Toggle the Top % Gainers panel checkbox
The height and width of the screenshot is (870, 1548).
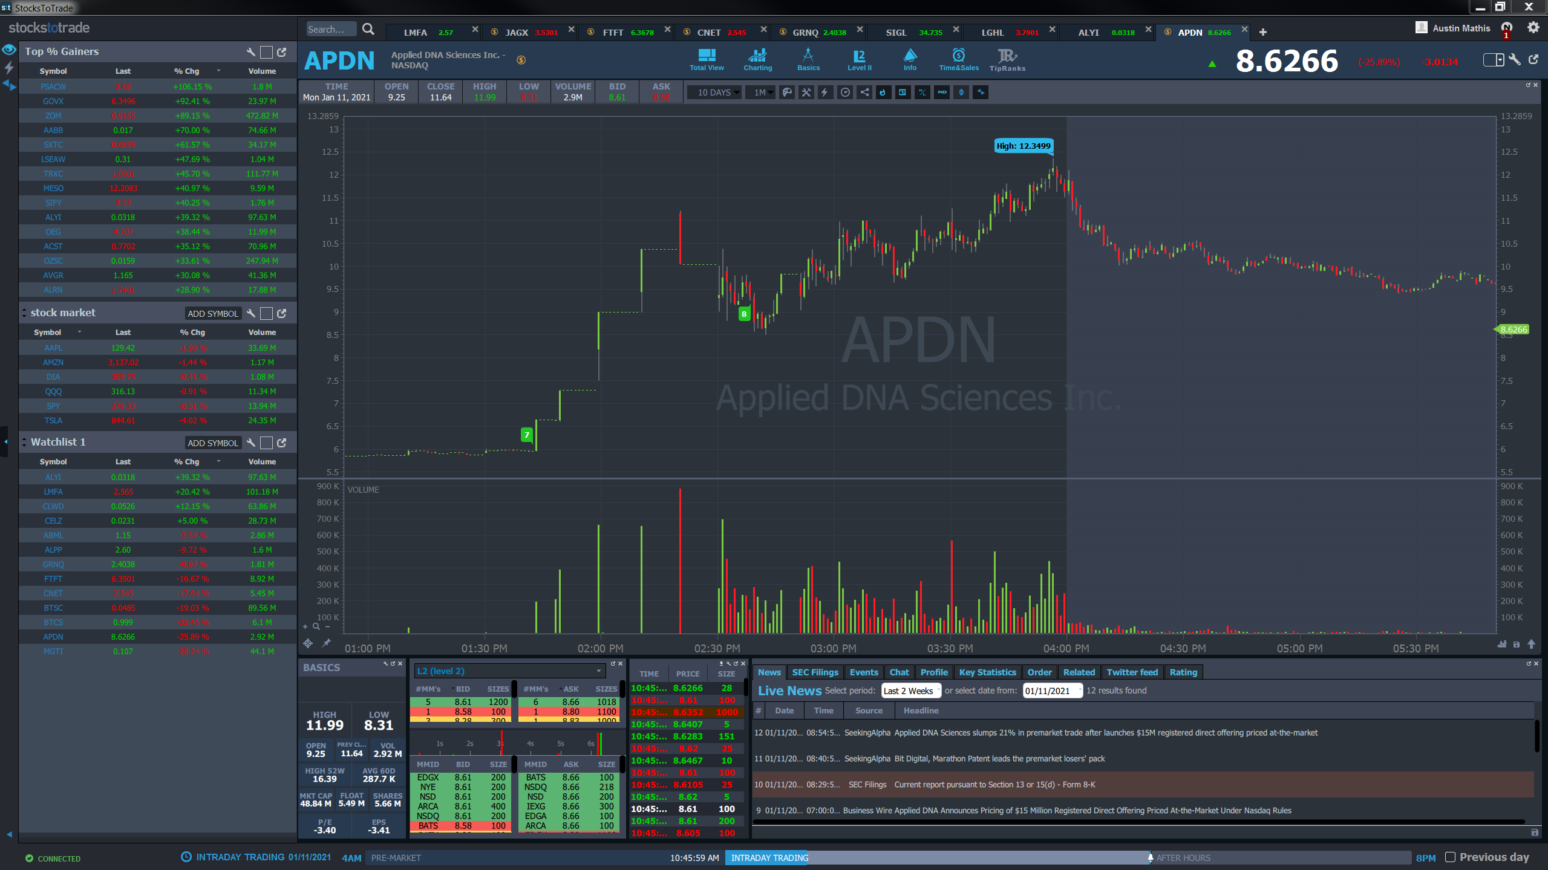[266, 52]
